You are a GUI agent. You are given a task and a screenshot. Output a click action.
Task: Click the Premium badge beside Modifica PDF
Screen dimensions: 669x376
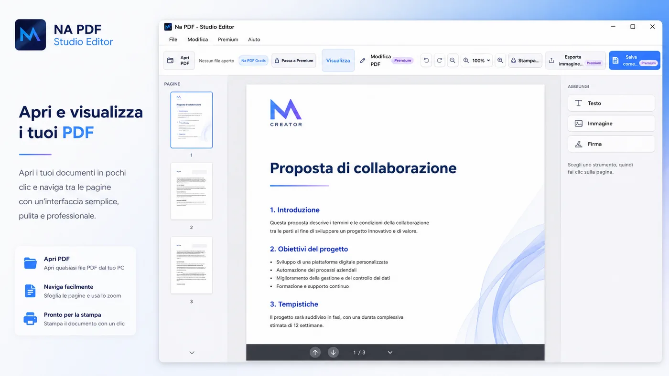click(x=403, y=61)
